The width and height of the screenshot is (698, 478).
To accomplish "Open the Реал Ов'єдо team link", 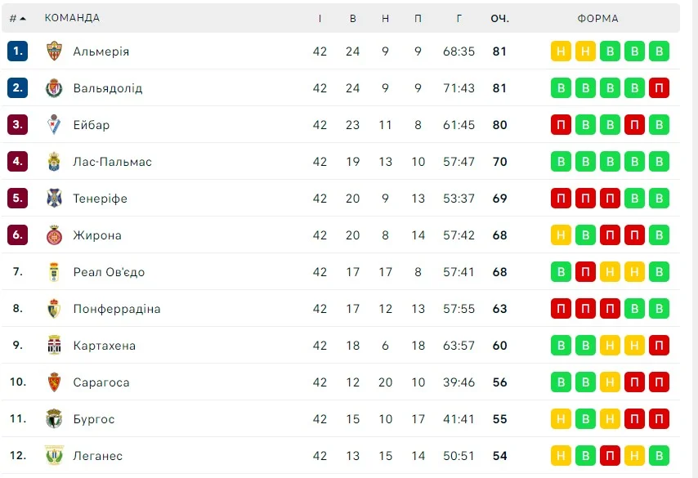I will coord(109,272).
